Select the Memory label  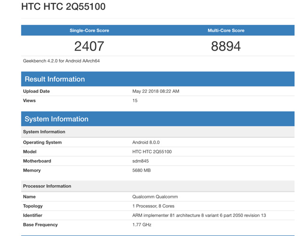32,170
